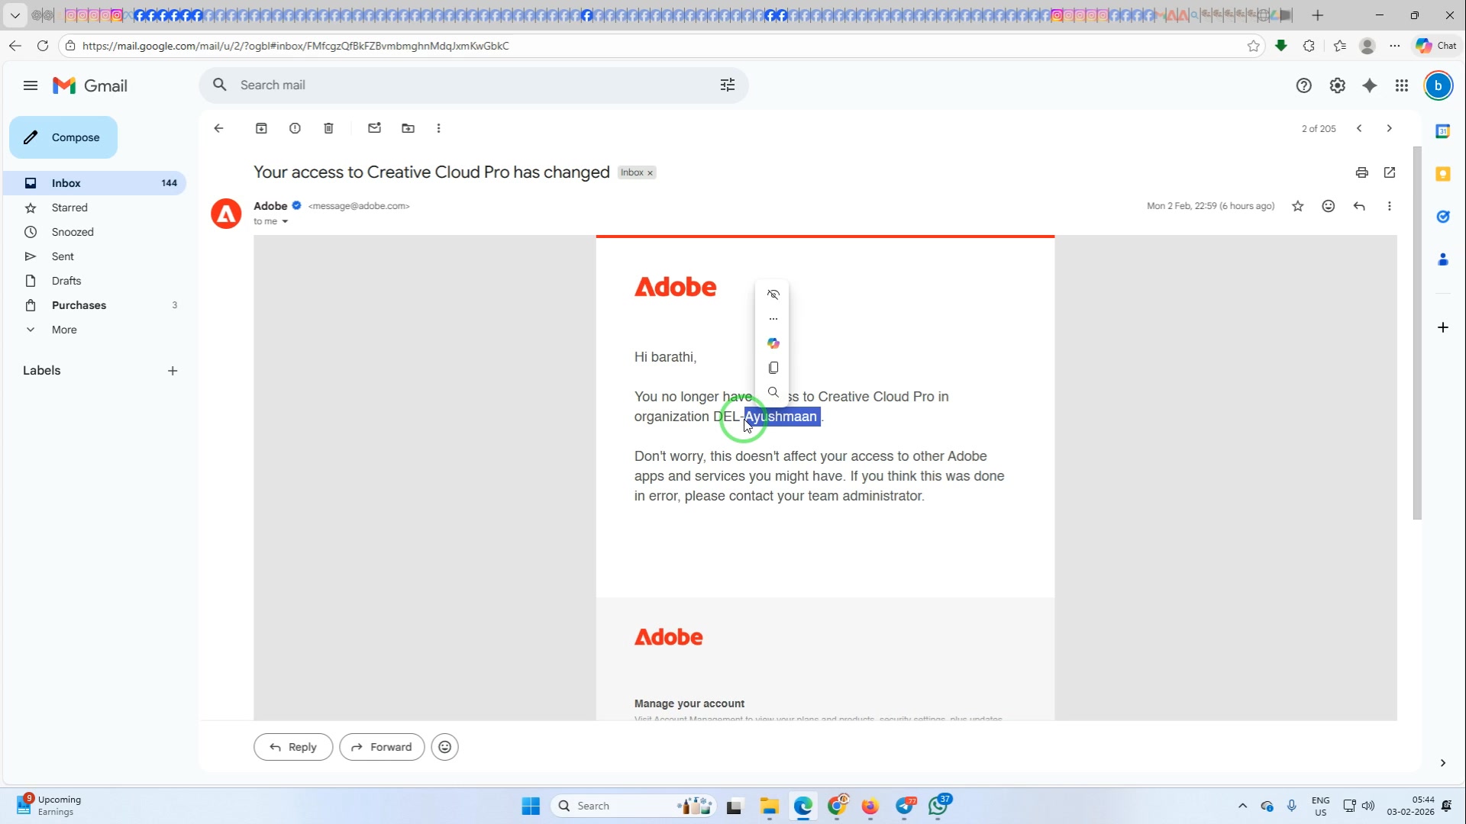Screen dimensions: 1466x824
Task: Go to newer email arrow
Action: [1358, 128]
